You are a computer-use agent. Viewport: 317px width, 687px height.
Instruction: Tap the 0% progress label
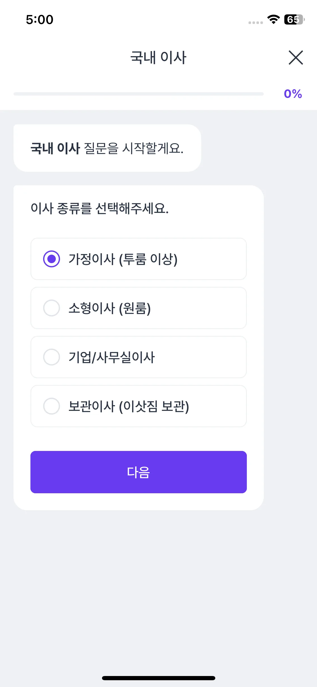tap(293, 94)
